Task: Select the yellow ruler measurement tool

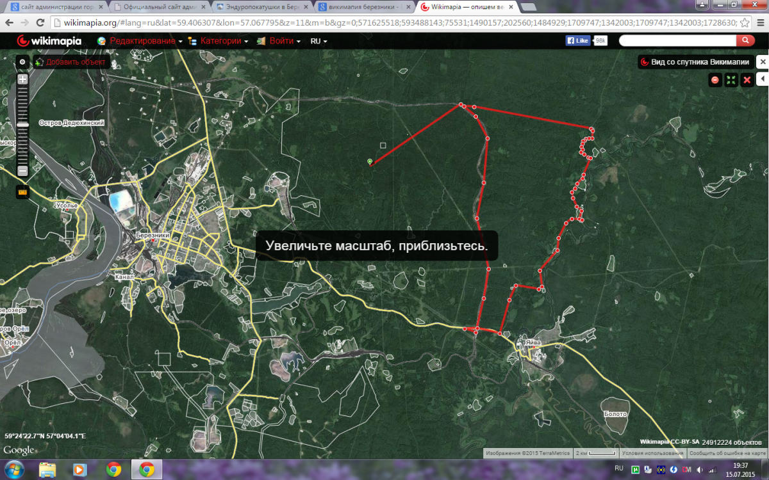Action: pyautogui.click(x=22, y=191)
